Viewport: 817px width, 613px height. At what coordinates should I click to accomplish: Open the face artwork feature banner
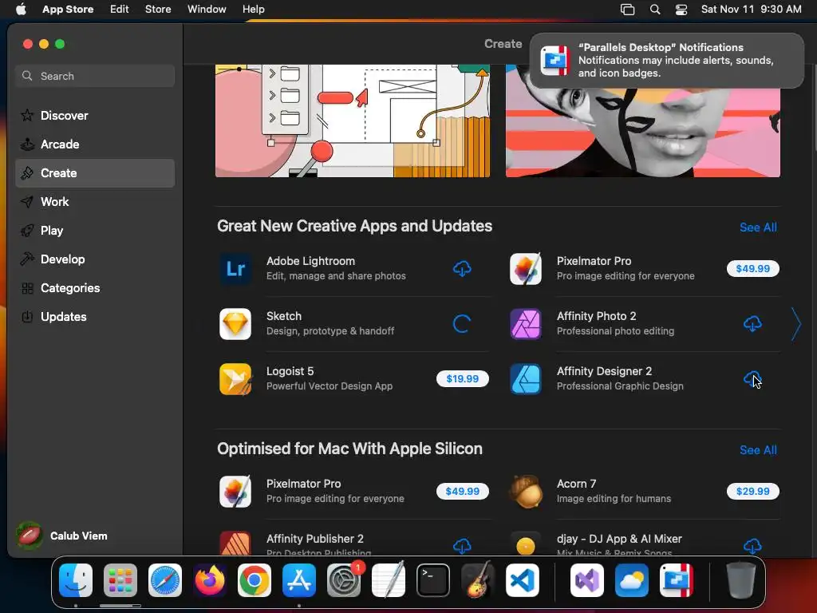click(x=643, y=132)
